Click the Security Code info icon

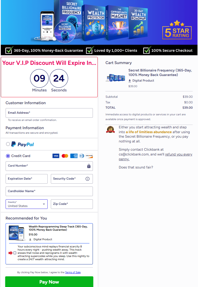(87, 179)
